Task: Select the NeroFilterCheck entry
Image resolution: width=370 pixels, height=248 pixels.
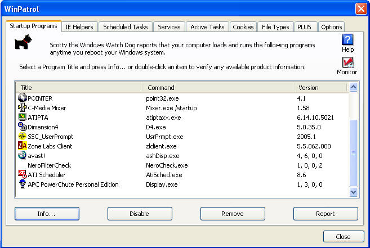Action: click(49, 165)
